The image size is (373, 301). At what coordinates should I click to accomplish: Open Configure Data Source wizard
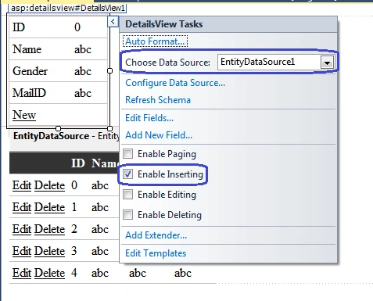pos(175,83)
